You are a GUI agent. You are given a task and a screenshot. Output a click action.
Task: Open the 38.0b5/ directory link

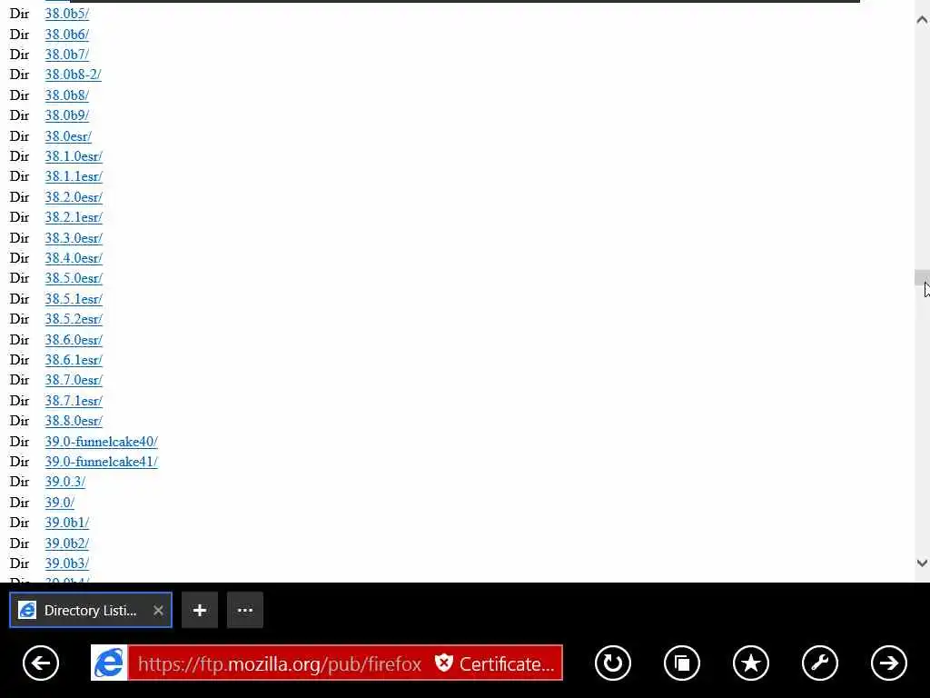point(67,14)
